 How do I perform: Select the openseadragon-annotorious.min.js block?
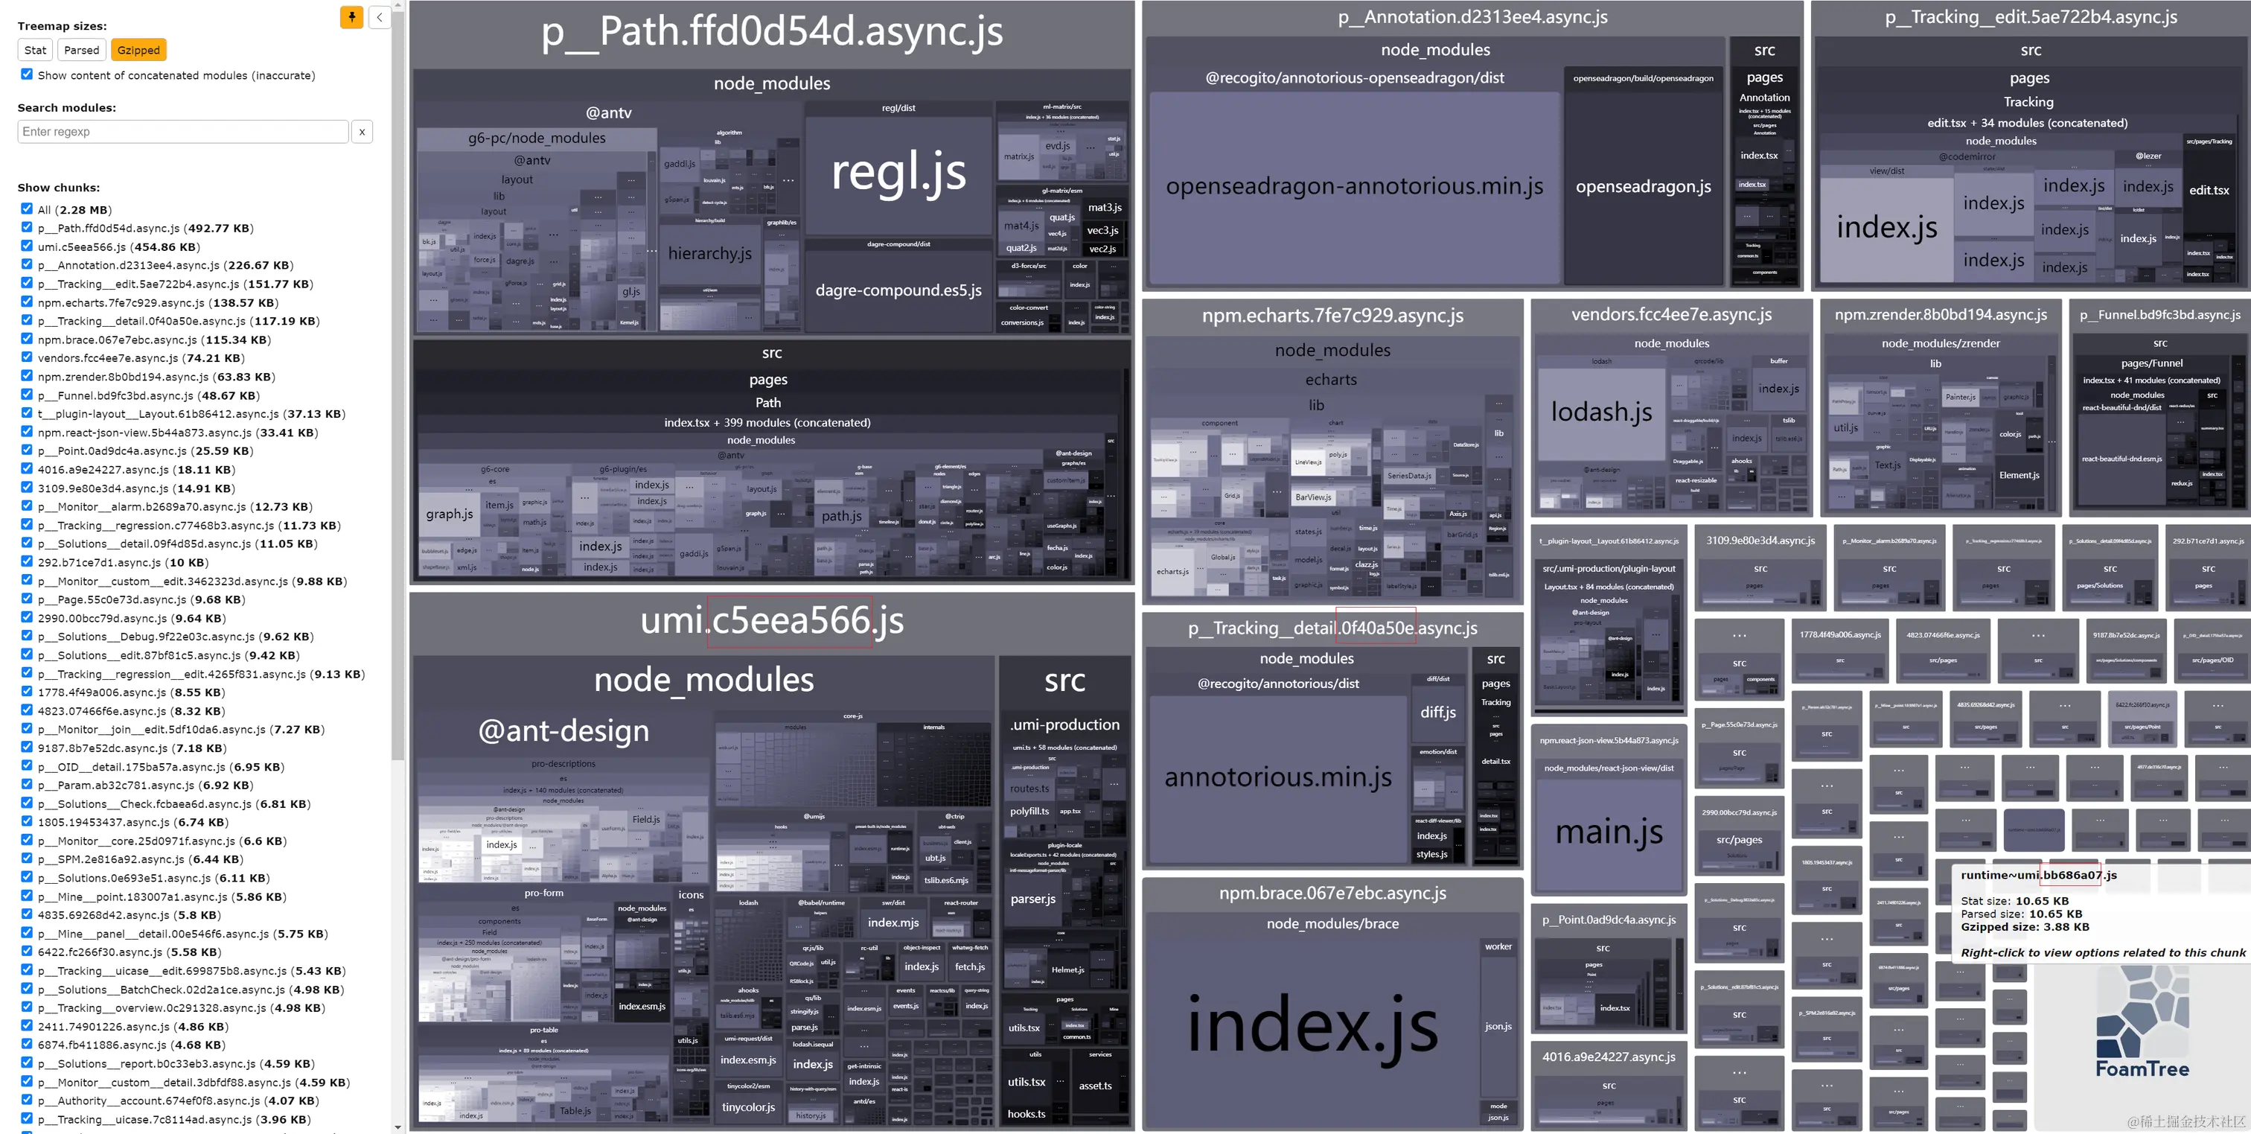coord(1353,187)
